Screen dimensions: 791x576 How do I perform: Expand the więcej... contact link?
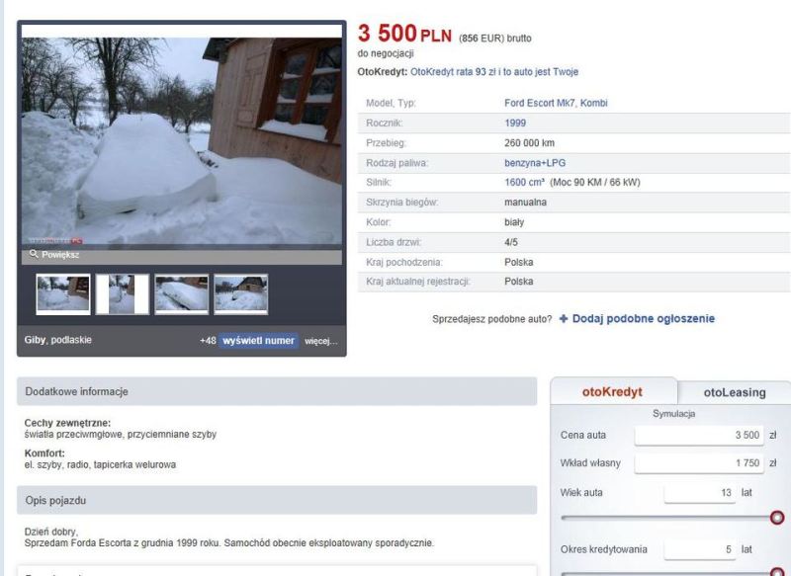(321, 341)
